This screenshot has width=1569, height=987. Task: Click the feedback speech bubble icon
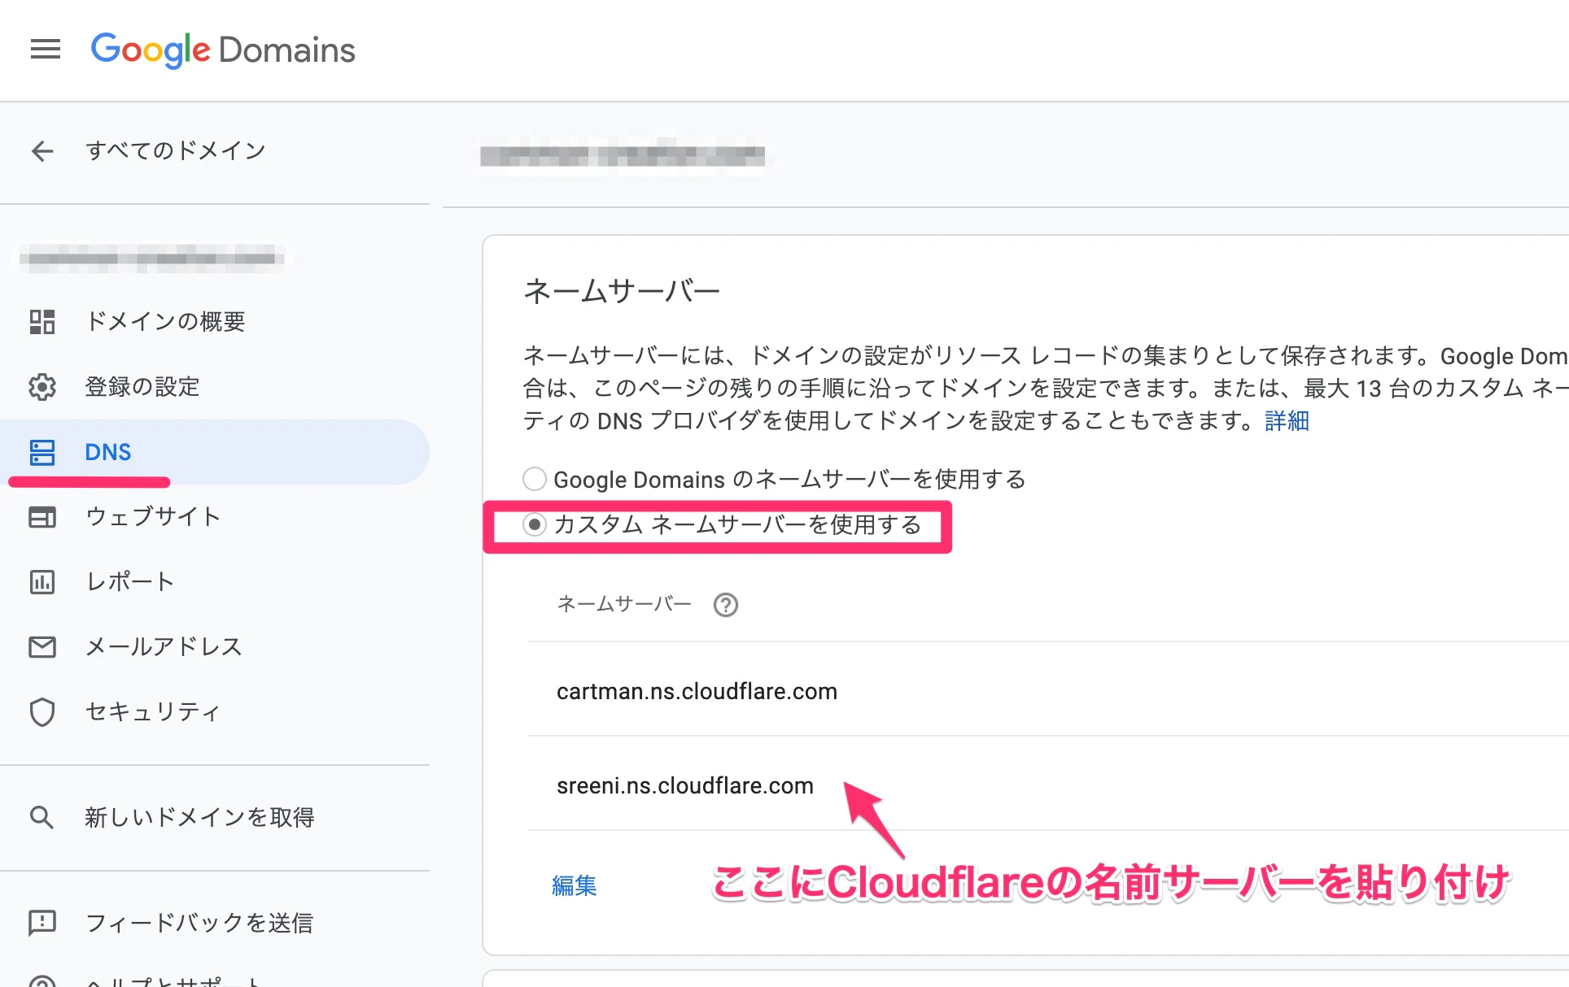click(42, 923)
